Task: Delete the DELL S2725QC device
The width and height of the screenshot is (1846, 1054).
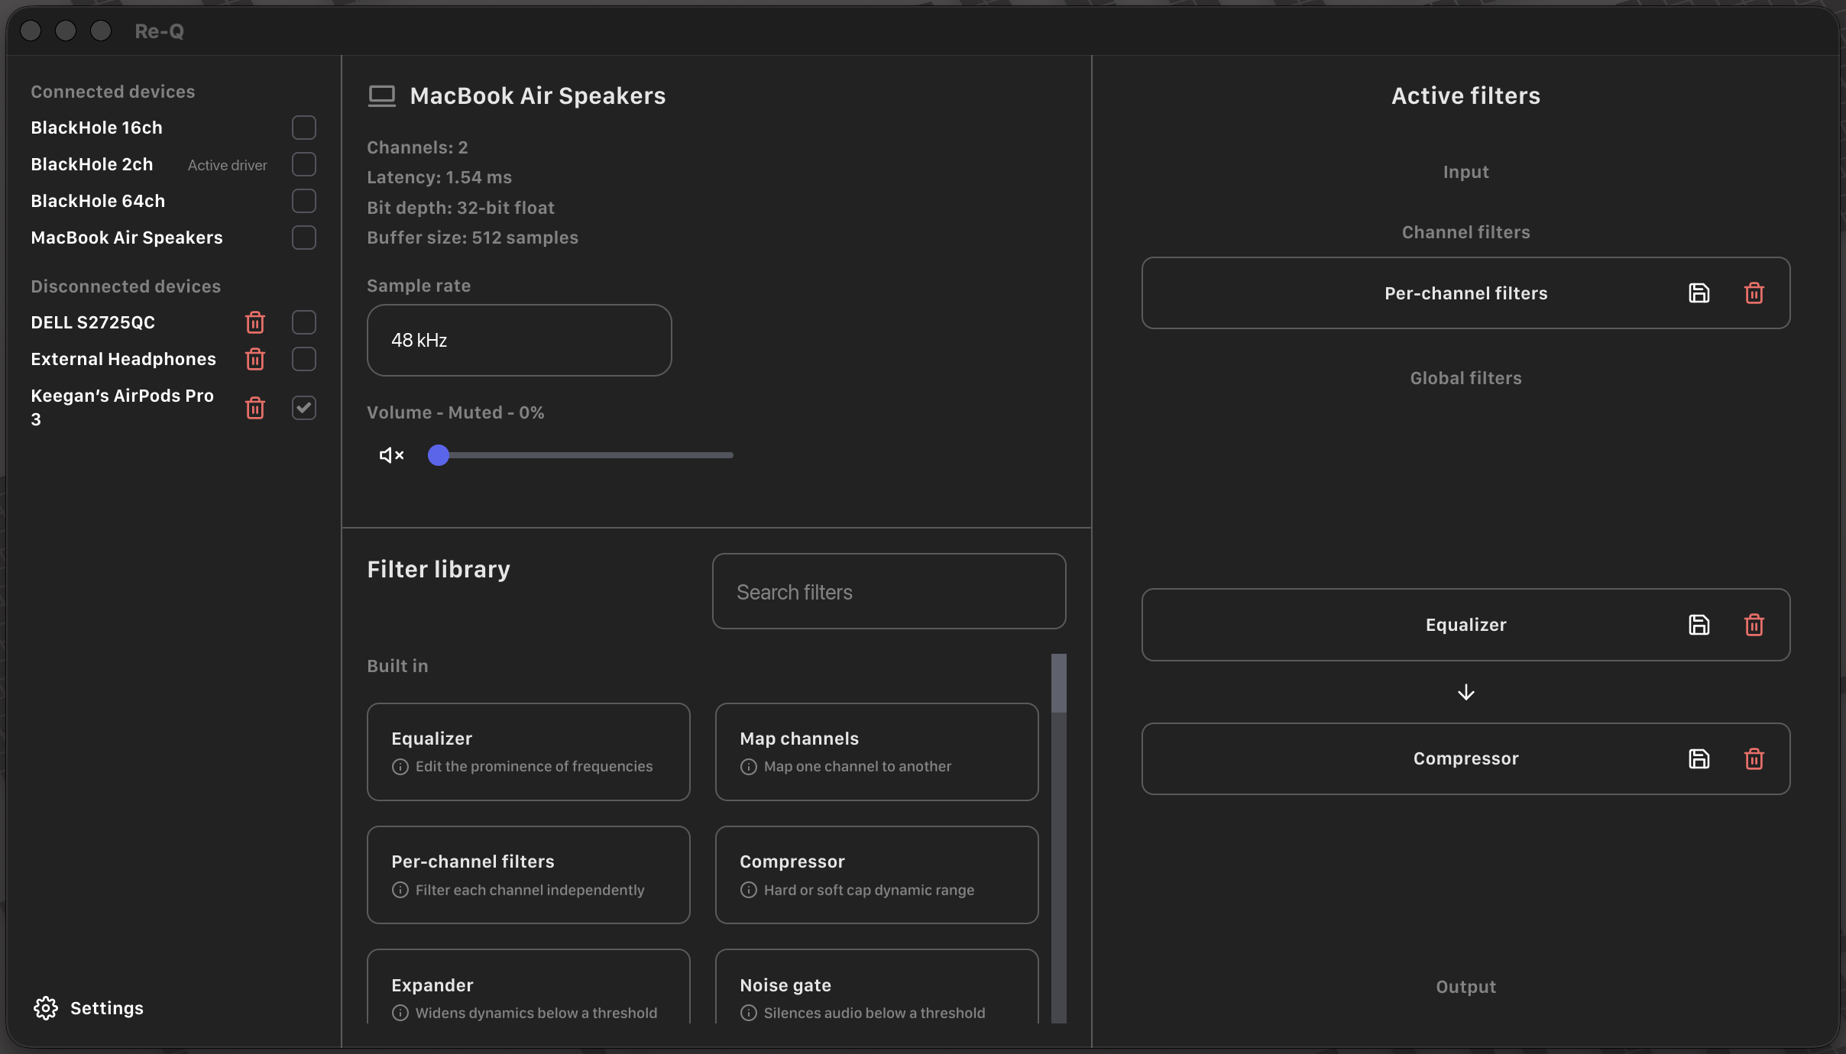Action: 255,322
